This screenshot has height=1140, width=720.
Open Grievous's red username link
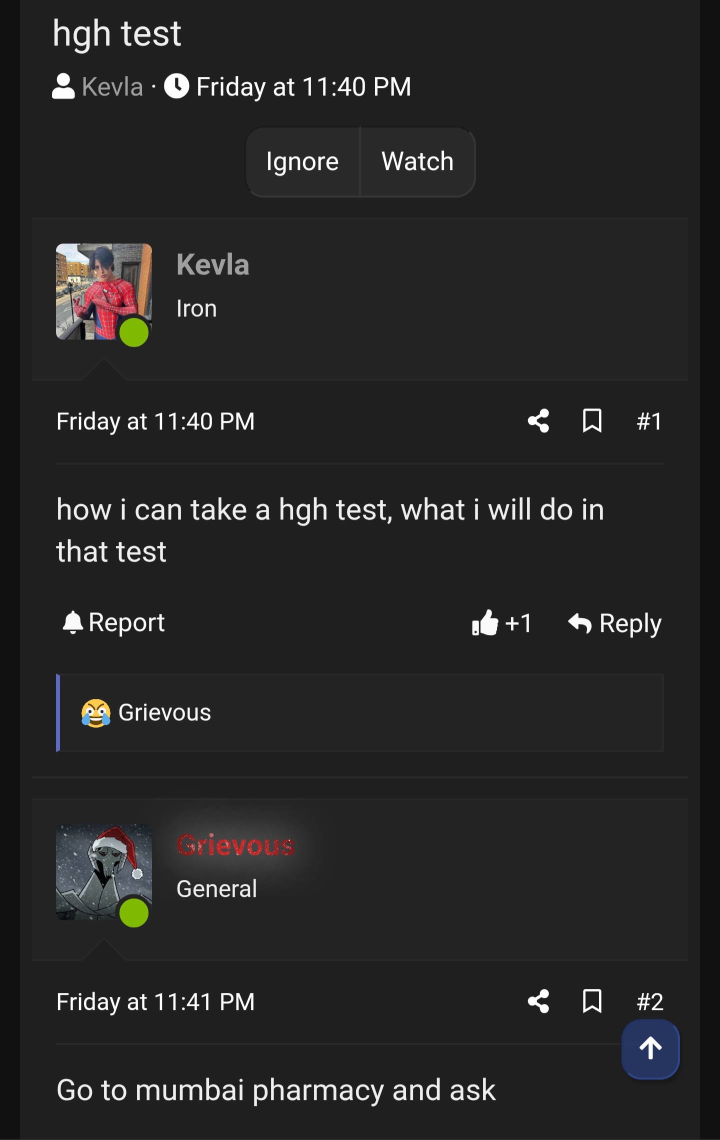235,845
